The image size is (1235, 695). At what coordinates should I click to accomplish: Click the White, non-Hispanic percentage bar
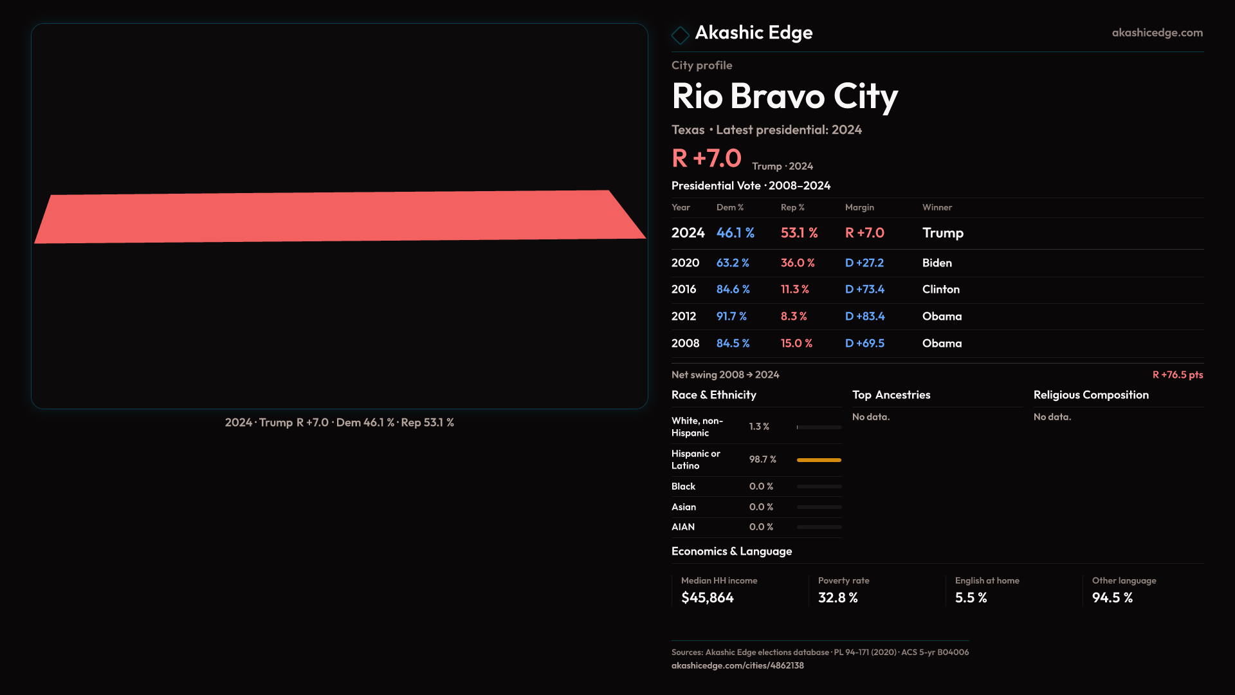(818, 427)
